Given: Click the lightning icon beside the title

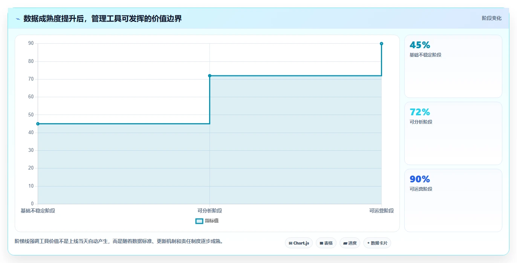Looking at the screenshot, I should (x=18, y=19).
